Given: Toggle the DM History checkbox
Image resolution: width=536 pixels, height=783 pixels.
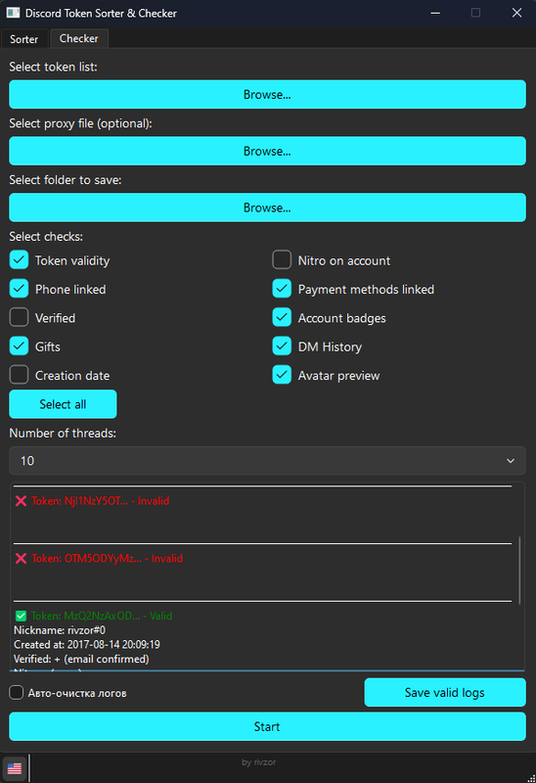Looking at the screenshot, I should [x=282, y=346].
